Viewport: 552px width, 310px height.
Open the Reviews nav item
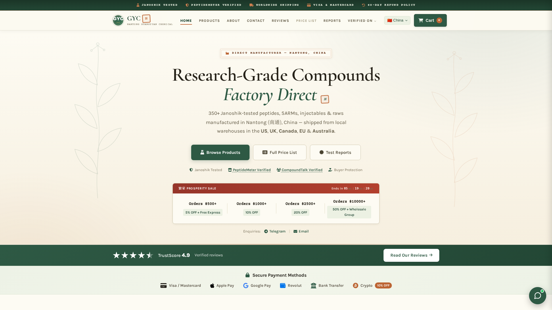tap(280, 21)
